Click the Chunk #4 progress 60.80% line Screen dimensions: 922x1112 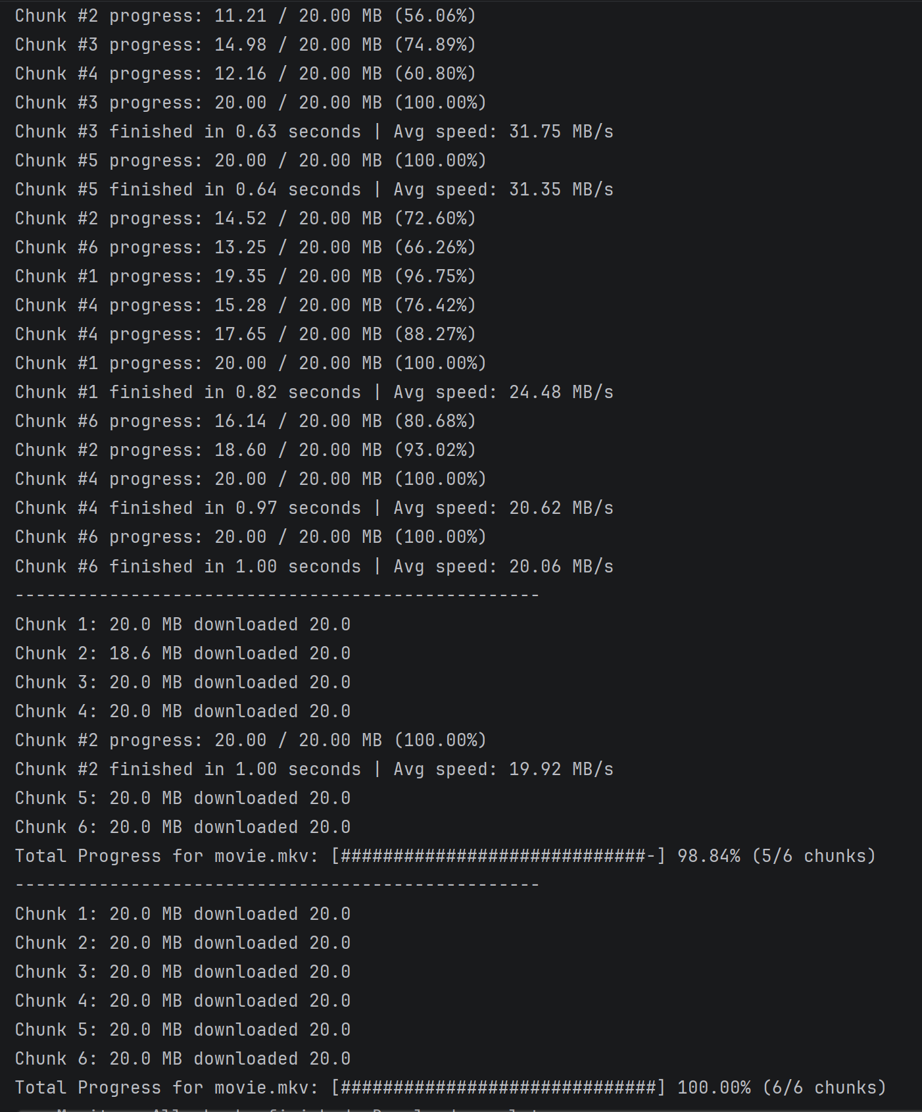pyautogui.click(x=245, y=73)
